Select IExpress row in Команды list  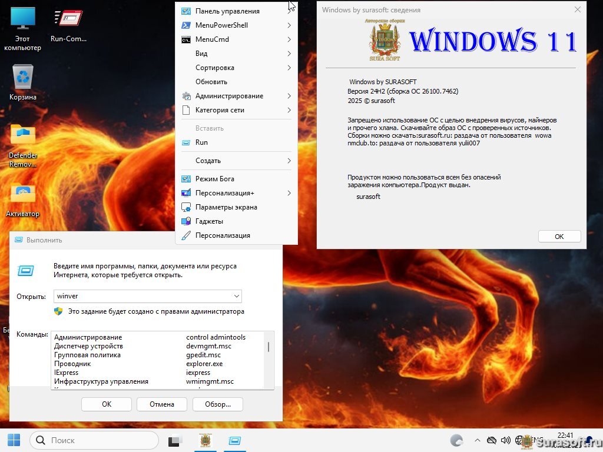(158, 373)
